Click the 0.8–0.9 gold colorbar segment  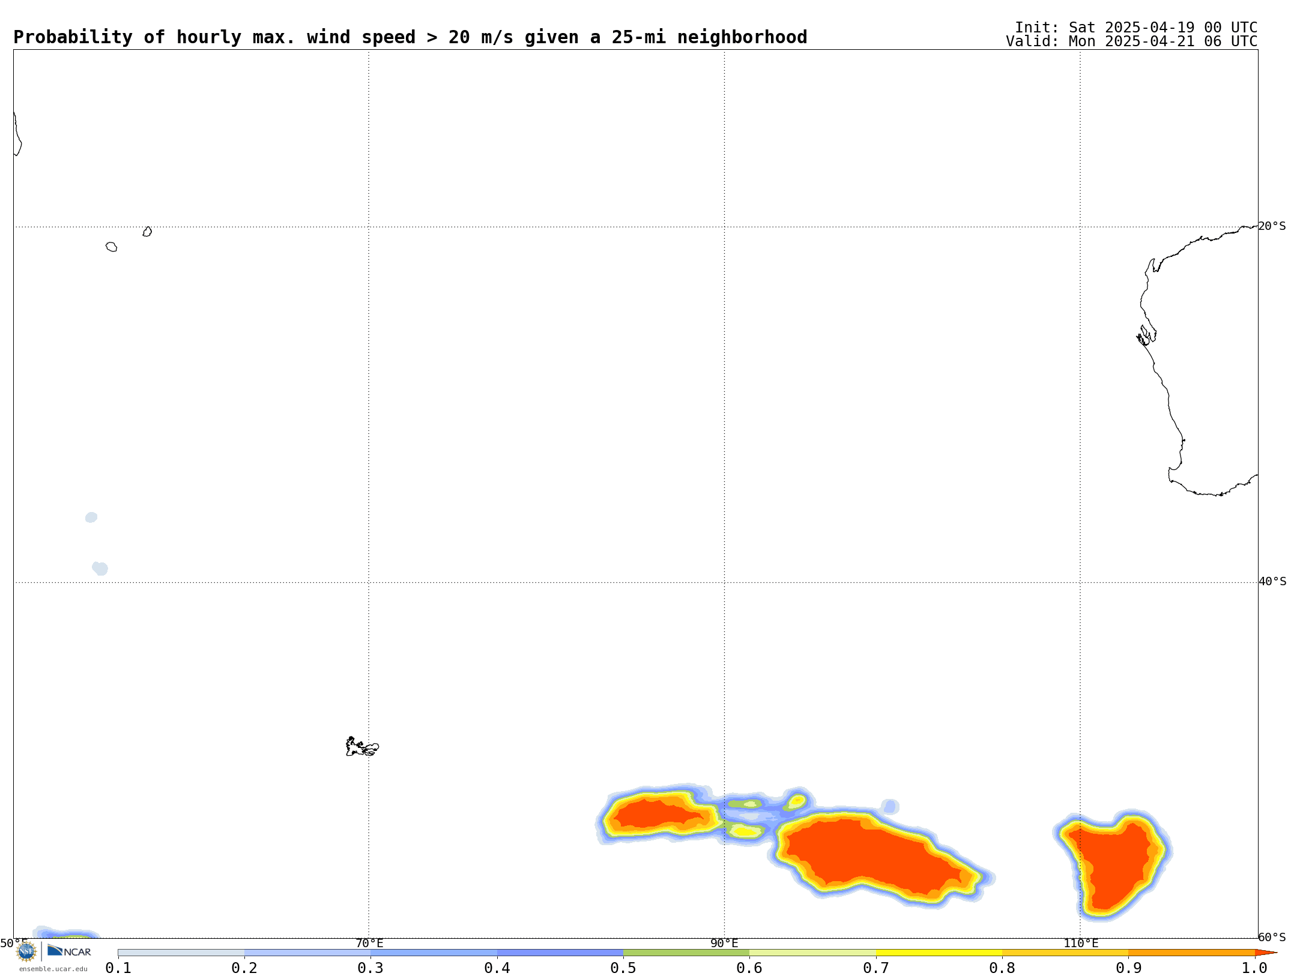pyautogui.click(x=1065, y=953)
